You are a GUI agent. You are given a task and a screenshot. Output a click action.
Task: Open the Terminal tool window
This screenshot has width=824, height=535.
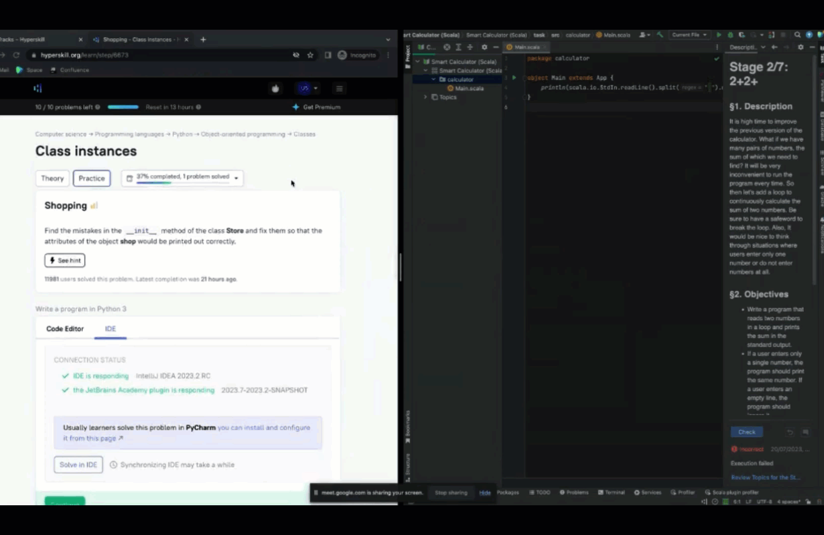611,492
